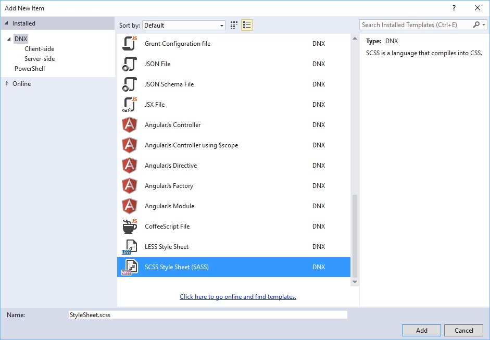Click the AngularJs Directive icon
This screenshot has height=340, width=490.
pos(130,165)
